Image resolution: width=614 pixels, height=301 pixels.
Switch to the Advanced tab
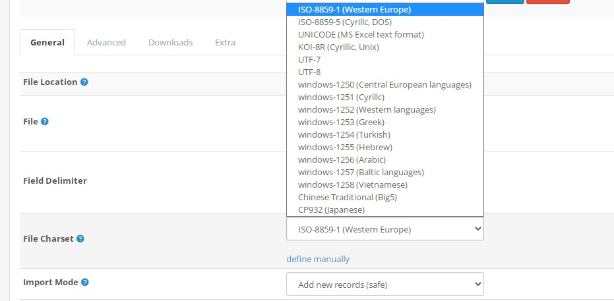point(106,42)
